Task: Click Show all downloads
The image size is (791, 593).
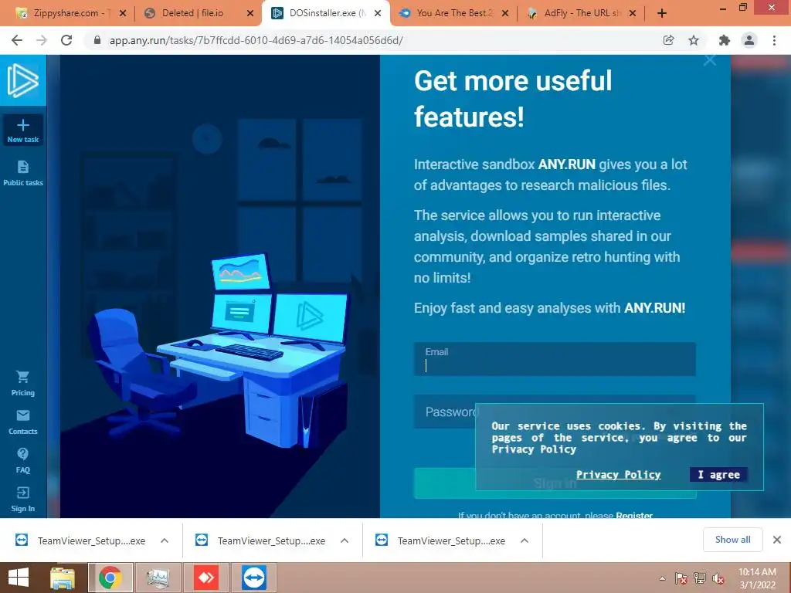Action: pos(732,540)
